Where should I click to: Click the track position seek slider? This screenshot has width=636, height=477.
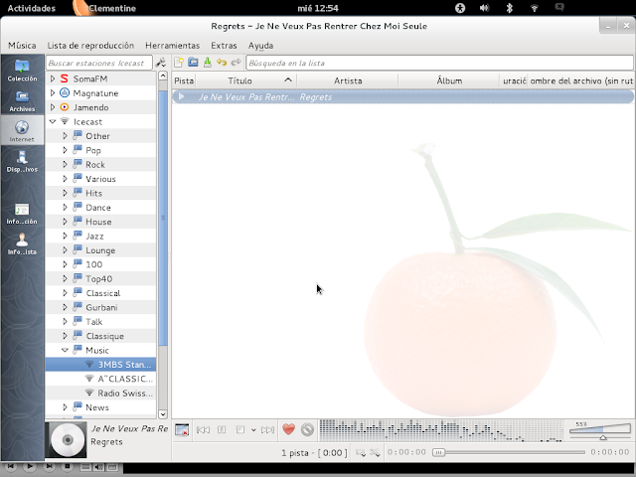tap(509, 452)
